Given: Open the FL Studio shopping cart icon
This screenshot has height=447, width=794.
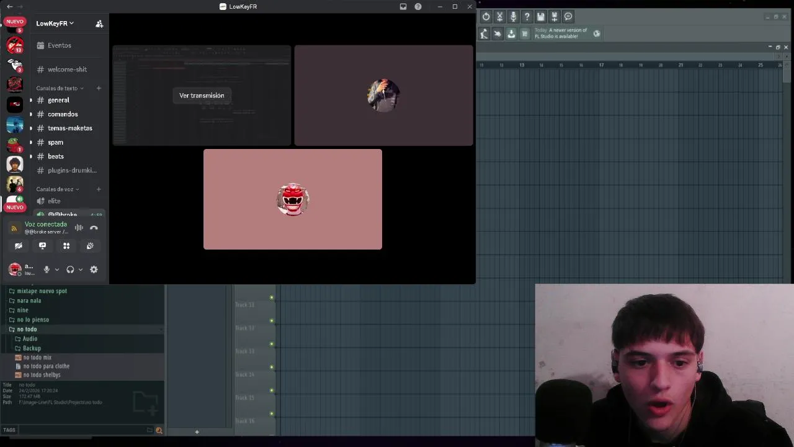Looking at the screenshot, I should pyautogui.click(x=525, y=34).
